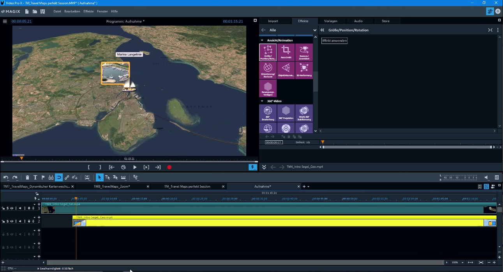Hide track 2 using its eye icon
The image size is (503, 272).
tap(11, 221)
